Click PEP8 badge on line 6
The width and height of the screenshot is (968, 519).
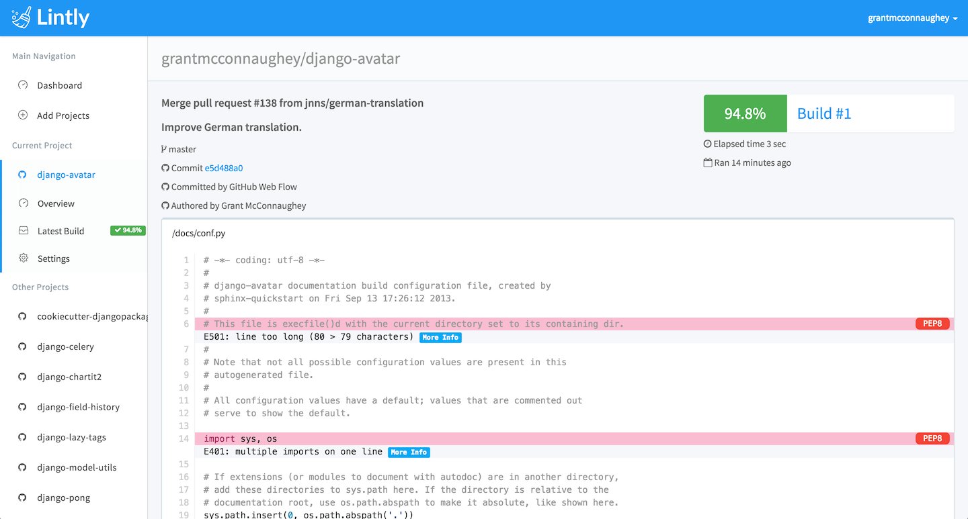pyautogui.click(x=932, y=324)
